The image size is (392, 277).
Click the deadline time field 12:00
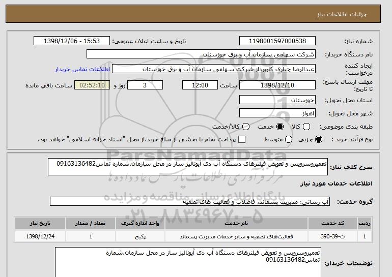coord(200,85)
